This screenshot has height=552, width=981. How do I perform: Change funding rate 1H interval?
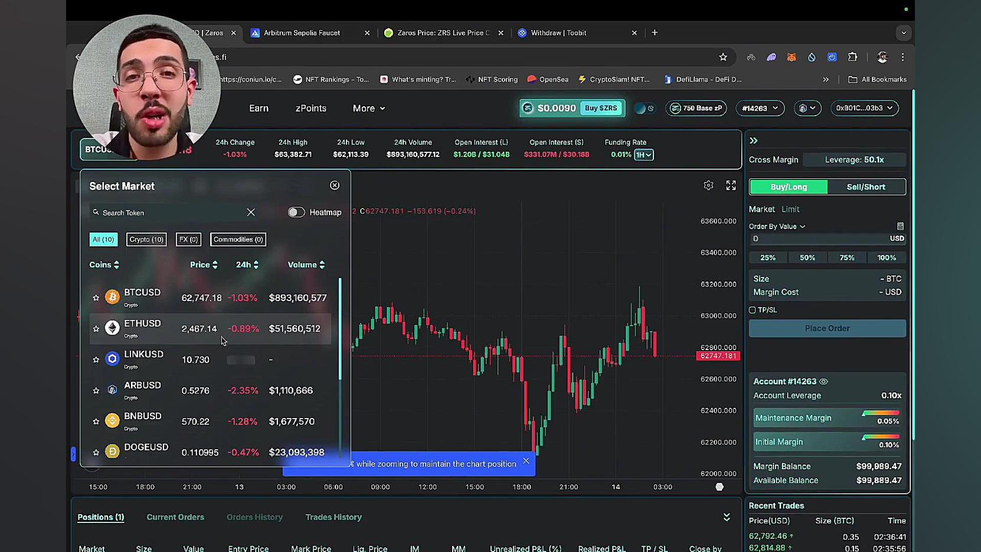coord(643,155)
